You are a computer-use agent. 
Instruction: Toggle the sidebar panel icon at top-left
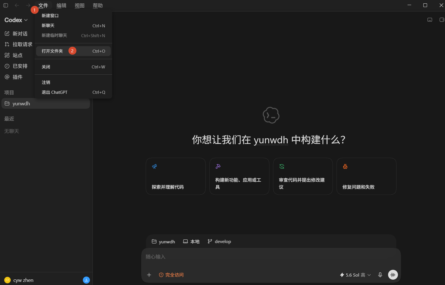tap(6, 5)
